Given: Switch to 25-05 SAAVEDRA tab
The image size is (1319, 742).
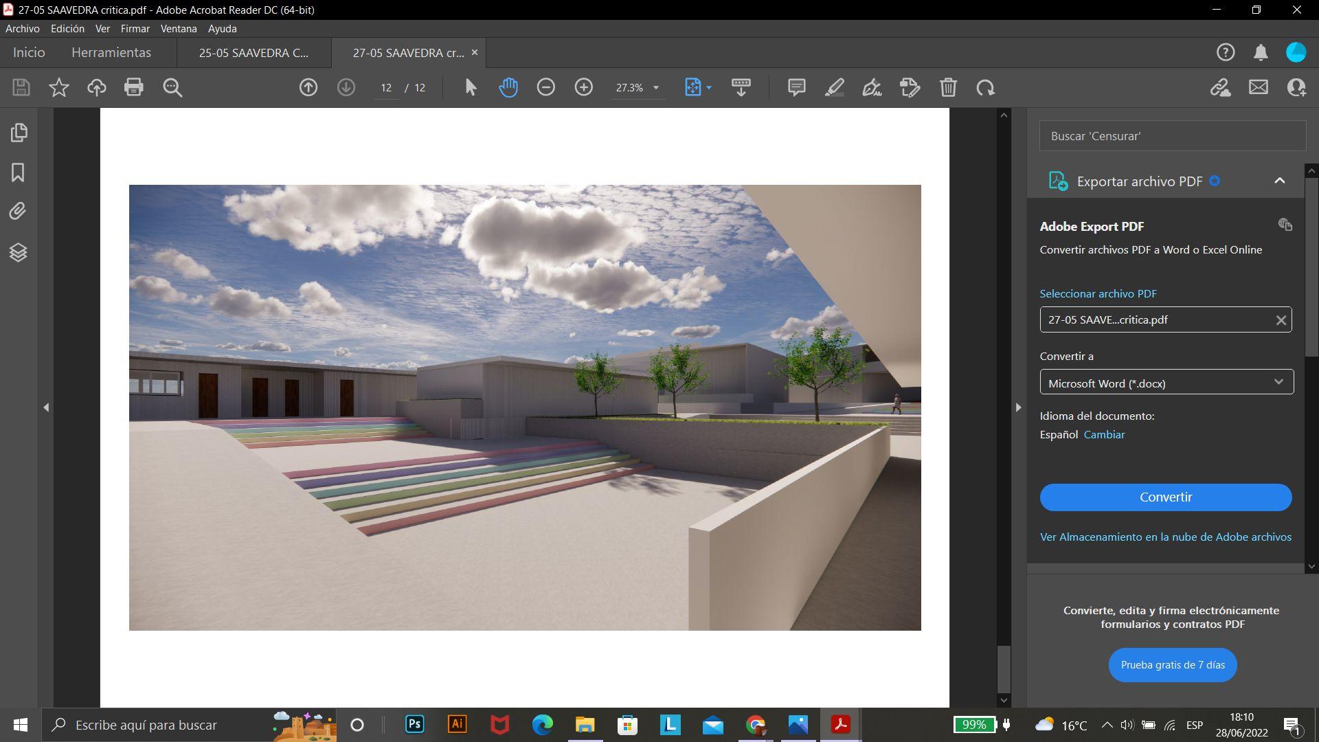Looking at the screenshot, I should tap(253, 53).
